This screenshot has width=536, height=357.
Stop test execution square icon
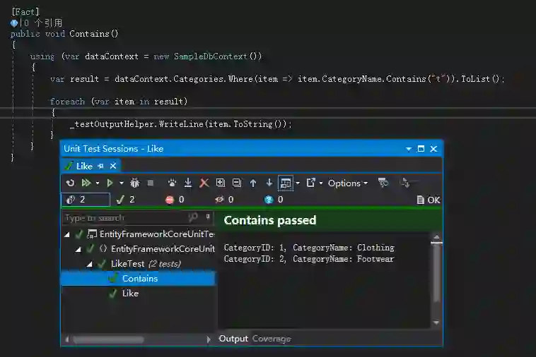coord(150,183)
